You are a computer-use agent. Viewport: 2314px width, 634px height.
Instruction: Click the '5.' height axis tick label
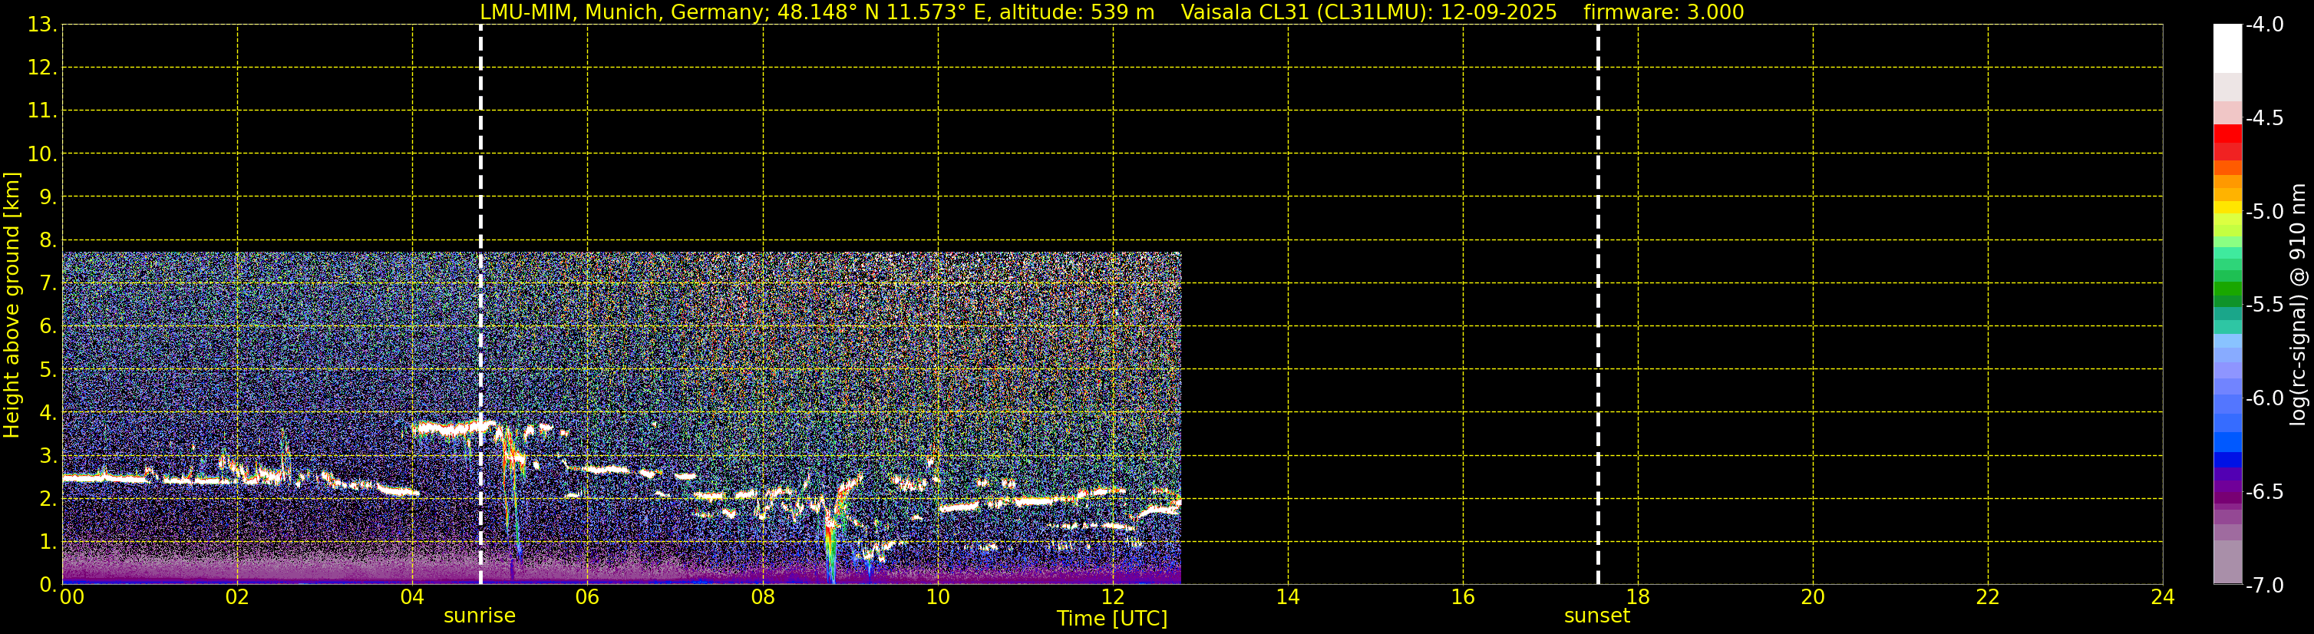point(48,369)
